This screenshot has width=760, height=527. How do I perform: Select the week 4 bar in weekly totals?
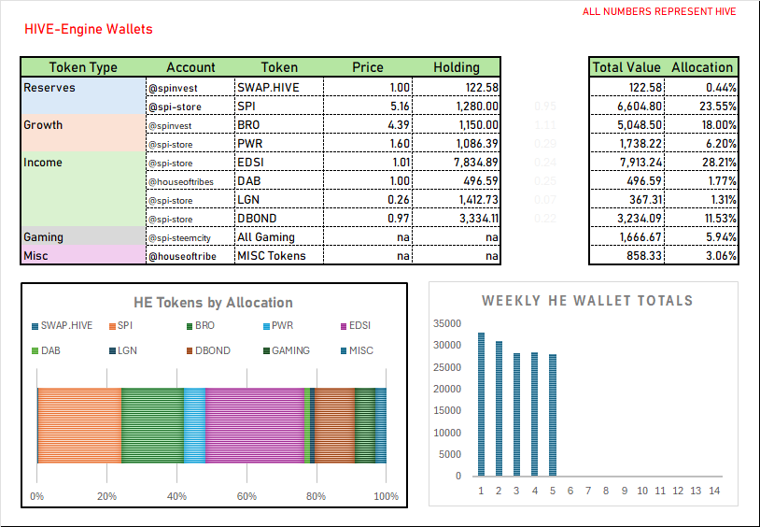(x=535, y=414)
